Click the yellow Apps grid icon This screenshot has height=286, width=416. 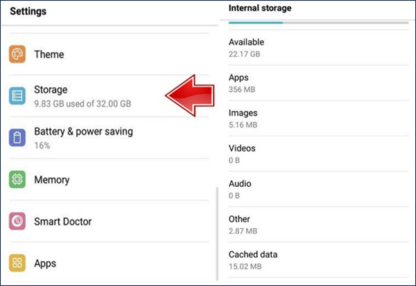(18, 263)
